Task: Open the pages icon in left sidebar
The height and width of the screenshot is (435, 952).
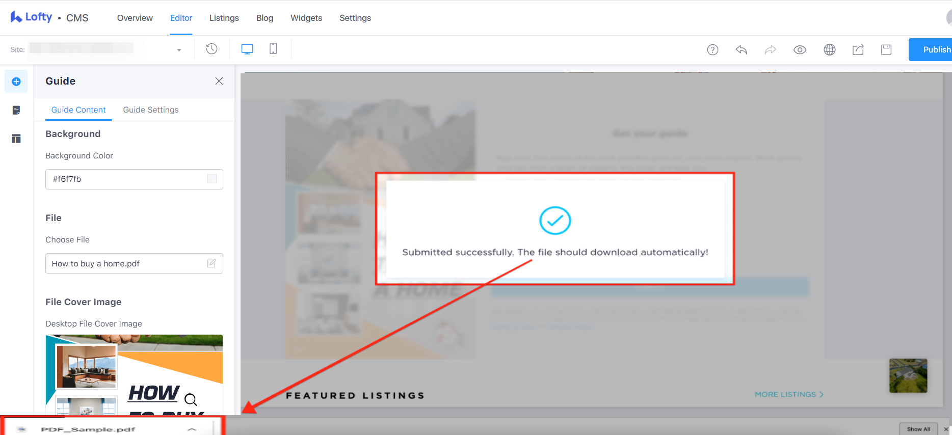Action: point(16,110)
